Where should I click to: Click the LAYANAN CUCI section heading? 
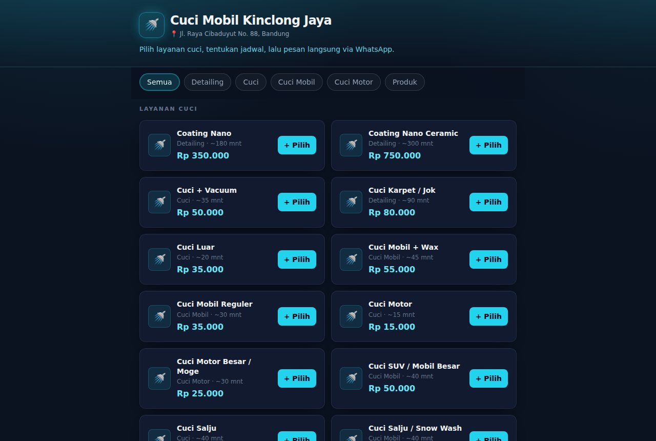[x=168, y=109]
